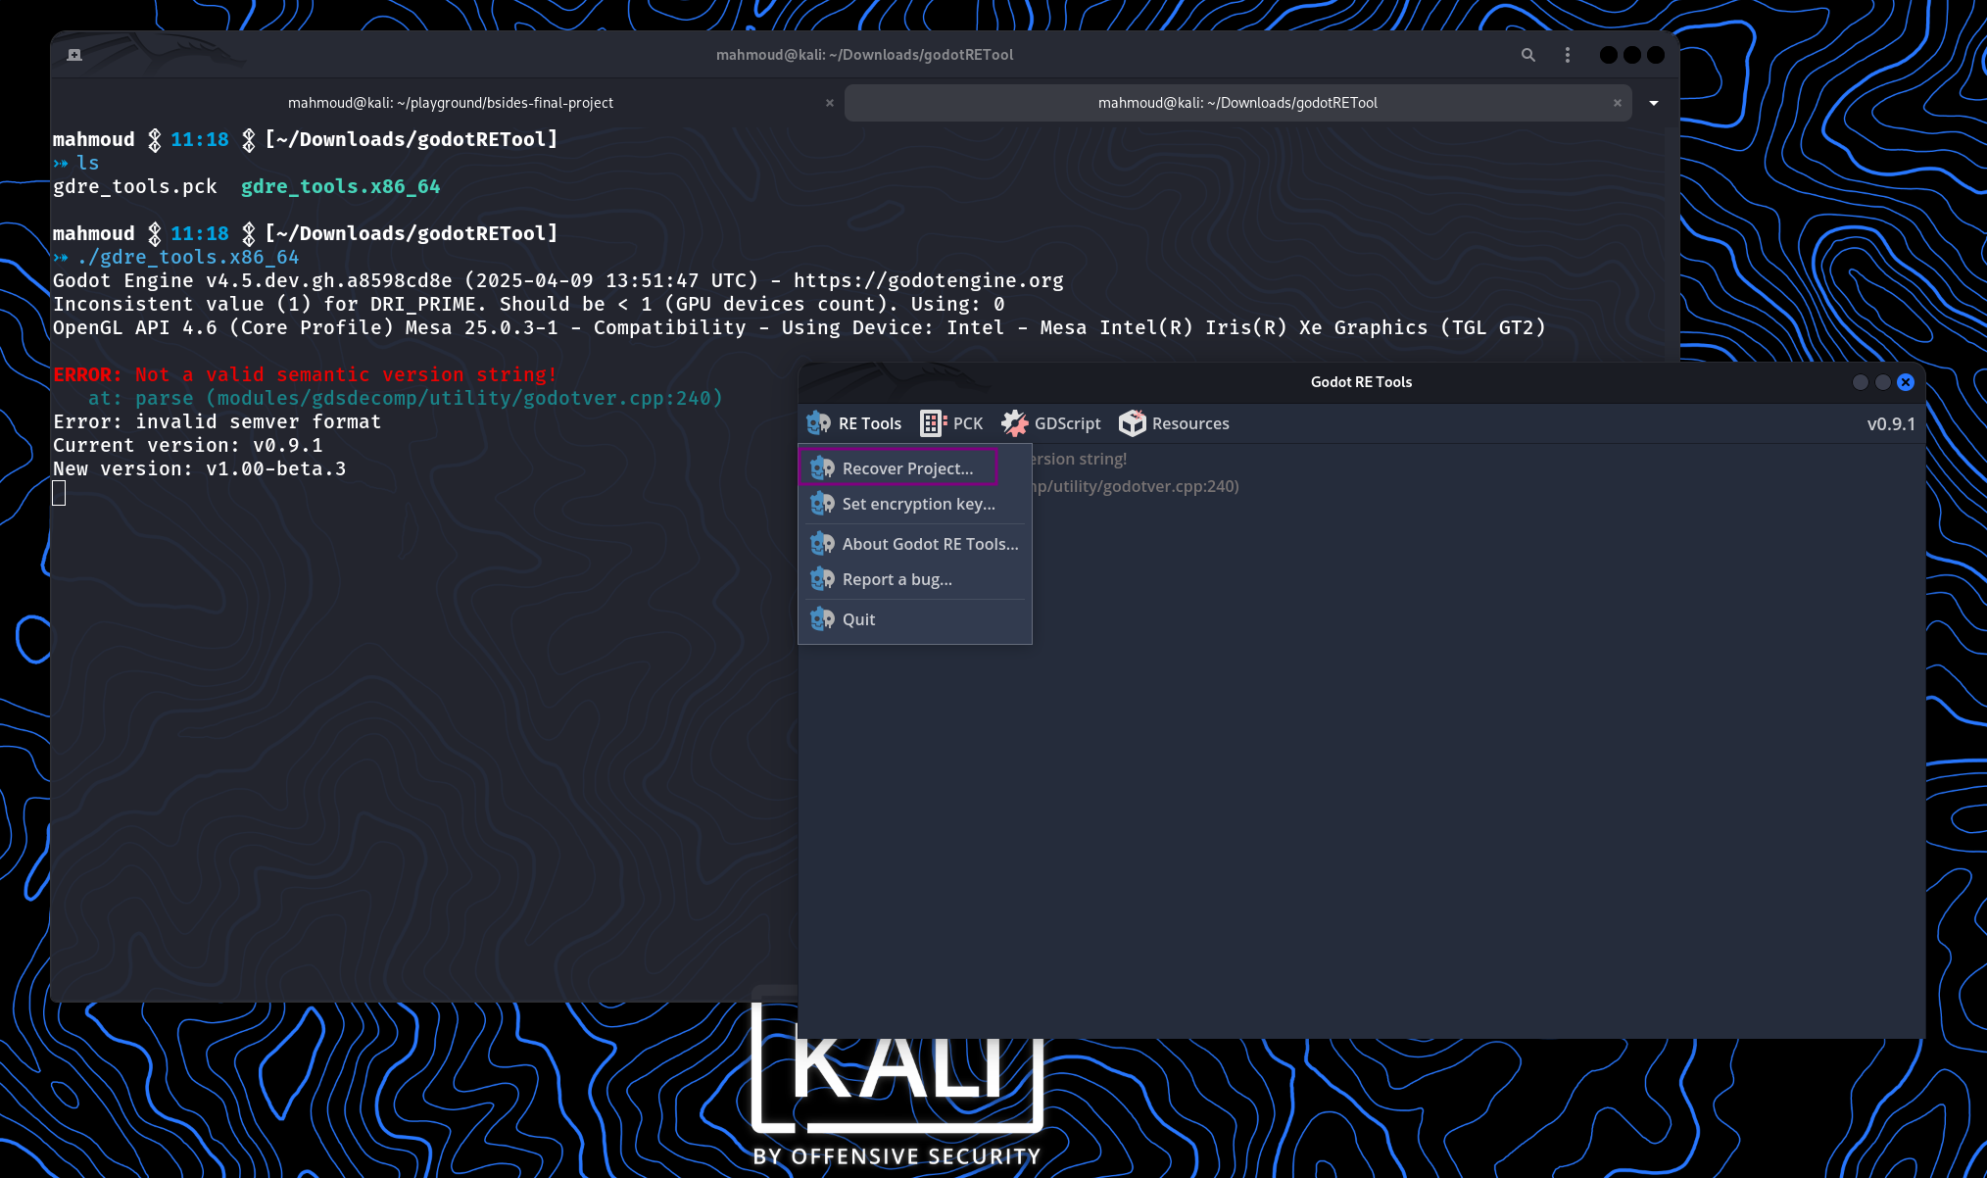
Task: Click 'Error: invalid semver format' line
Action: (x=217, y=421)
